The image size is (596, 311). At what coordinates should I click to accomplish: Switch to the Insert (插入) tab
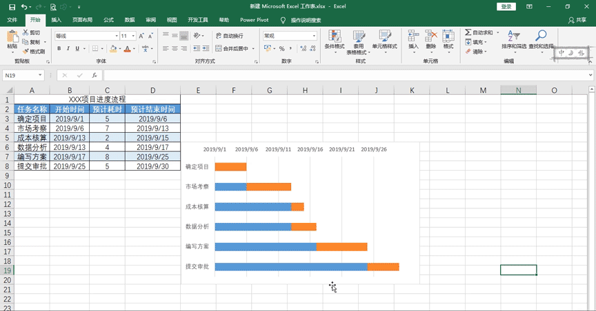click(57, 20)
